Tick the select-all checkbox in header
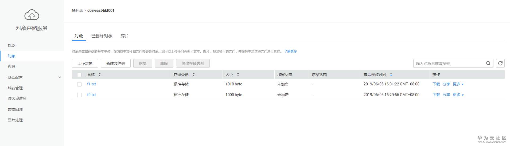This screenshot has width=510, height=146. [79, 75]
